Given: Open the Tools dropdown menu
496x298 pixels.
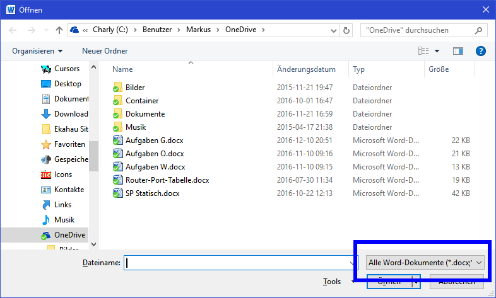Looking at the screenshot, I should [338, 282].
